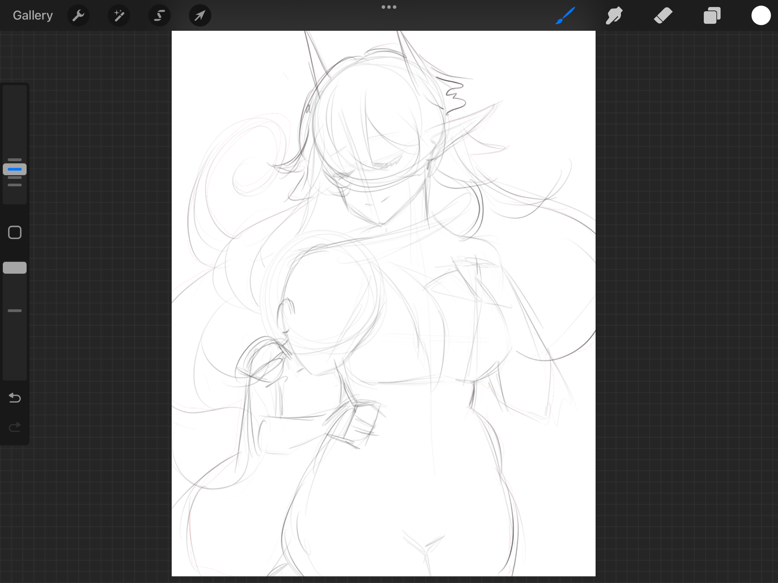
Task: Open Adjustments magic wand menu
Action: pyautogui.click(x=119, y=16)
